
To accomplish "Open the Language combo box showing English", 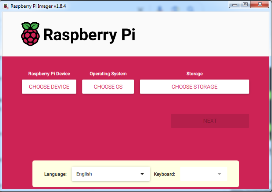I will (104, 174).
